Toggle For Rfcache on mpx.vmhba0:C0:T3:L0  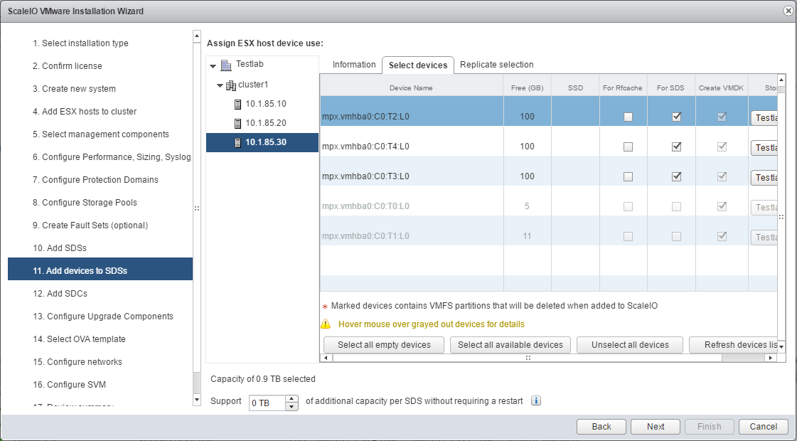[628, 177]
